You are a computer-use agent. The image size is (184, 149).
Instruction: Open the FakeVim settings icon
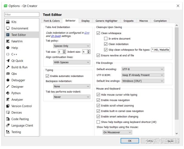click(x=8, y=41)
